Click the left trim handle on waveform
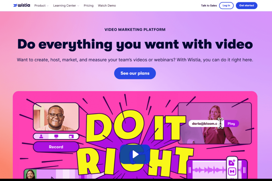 pos(190,170)
